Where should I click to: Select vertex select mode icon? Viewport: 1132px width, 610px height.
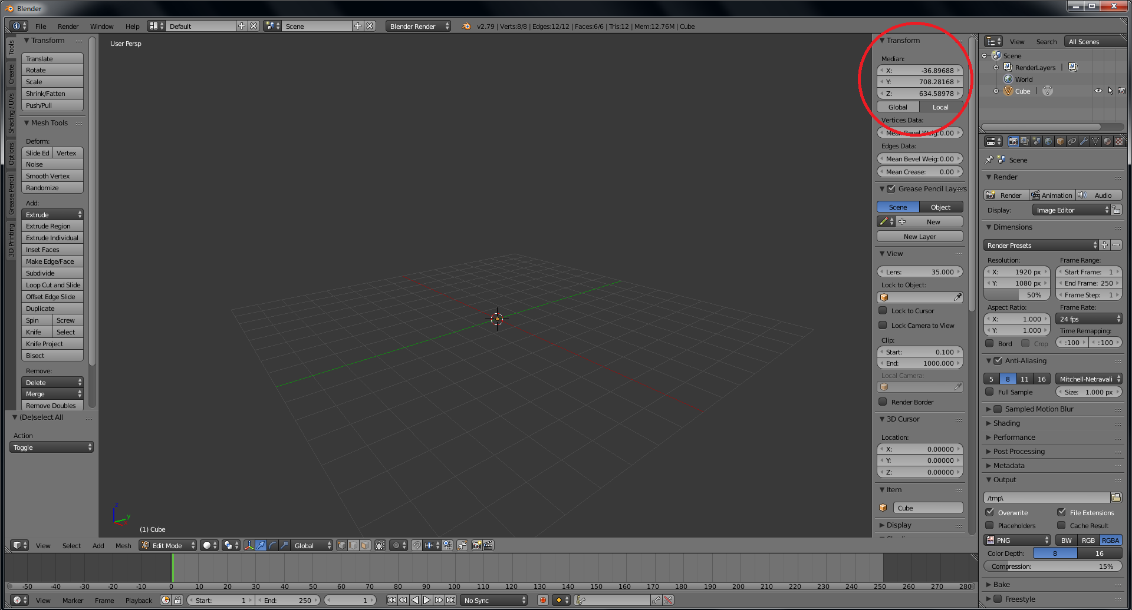tap(342, 545)
